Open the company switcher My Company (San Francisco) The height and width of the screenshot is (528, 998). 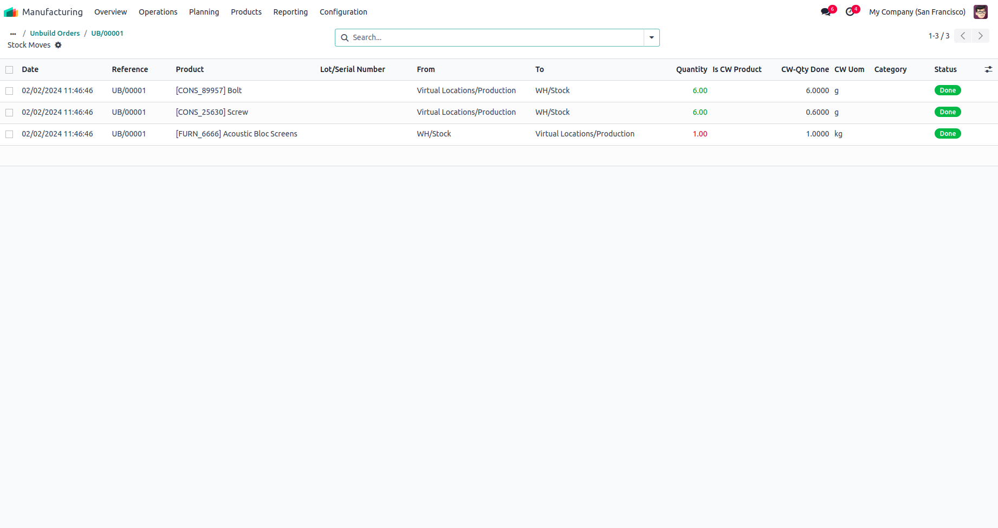pos(917,12)
